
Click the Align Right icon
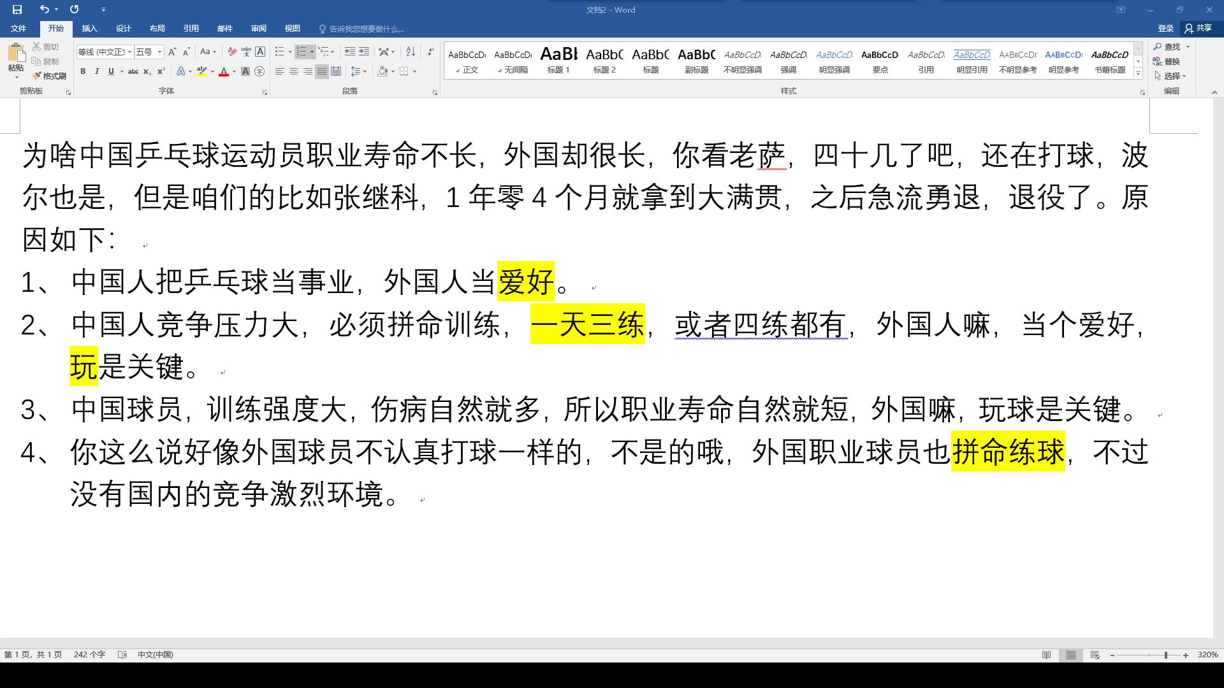308,71
